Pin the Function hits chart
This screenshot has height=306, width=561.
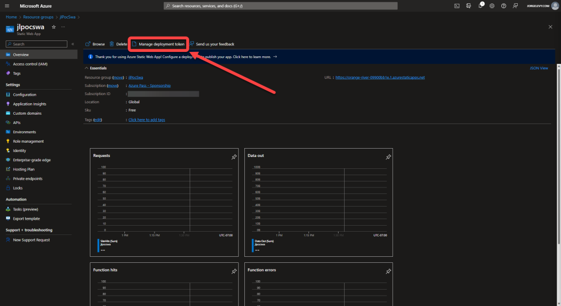pos(234,272)
